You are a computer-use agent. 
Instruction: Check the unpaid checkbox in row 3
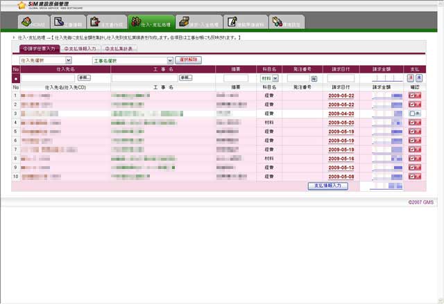(412, 114)
